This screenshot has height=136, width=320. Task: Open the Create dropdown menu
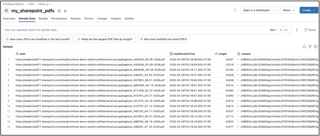(309, 10)
